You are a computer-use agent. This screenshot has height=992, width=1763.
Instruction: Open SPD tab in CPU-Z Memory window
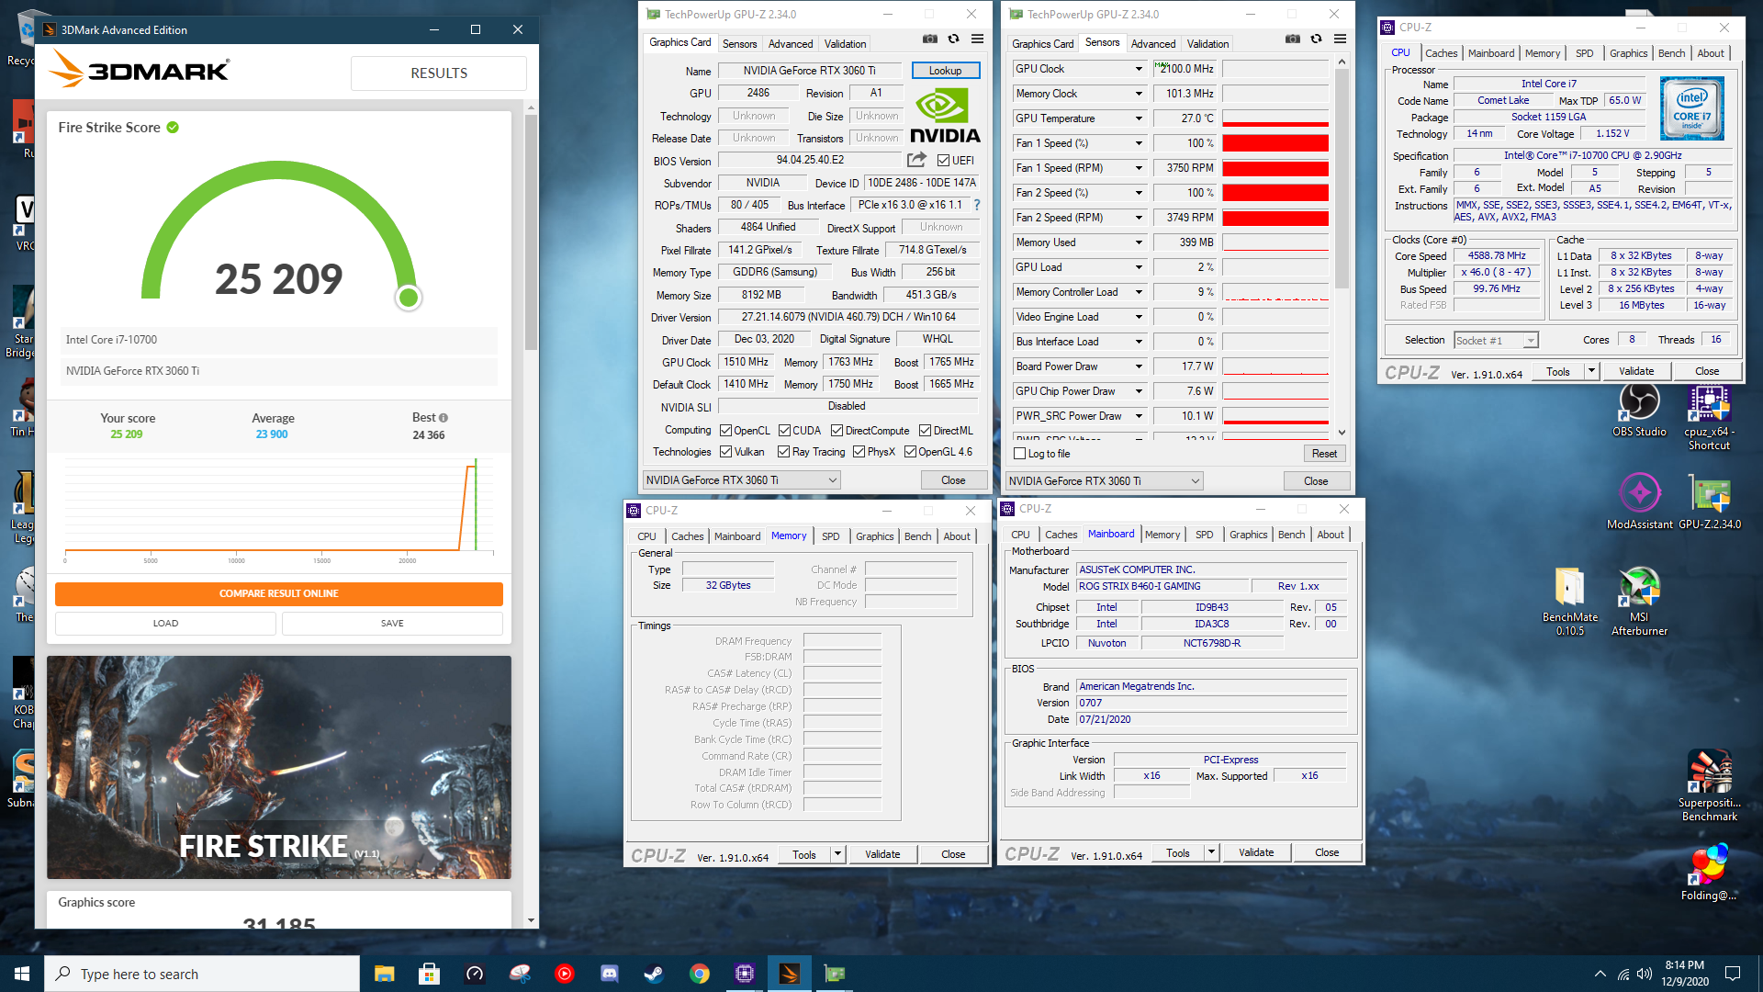(x=830, y=536)
